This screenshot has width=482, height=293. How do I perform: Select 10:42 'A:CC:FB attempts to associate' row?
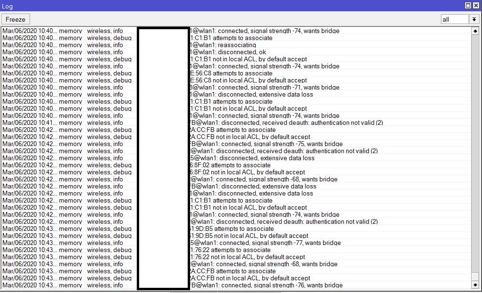pos(236,130)
